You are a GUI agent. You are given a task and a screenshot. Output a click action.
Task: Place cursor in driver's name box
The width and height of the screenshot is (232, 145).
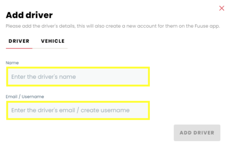point(78,77)
